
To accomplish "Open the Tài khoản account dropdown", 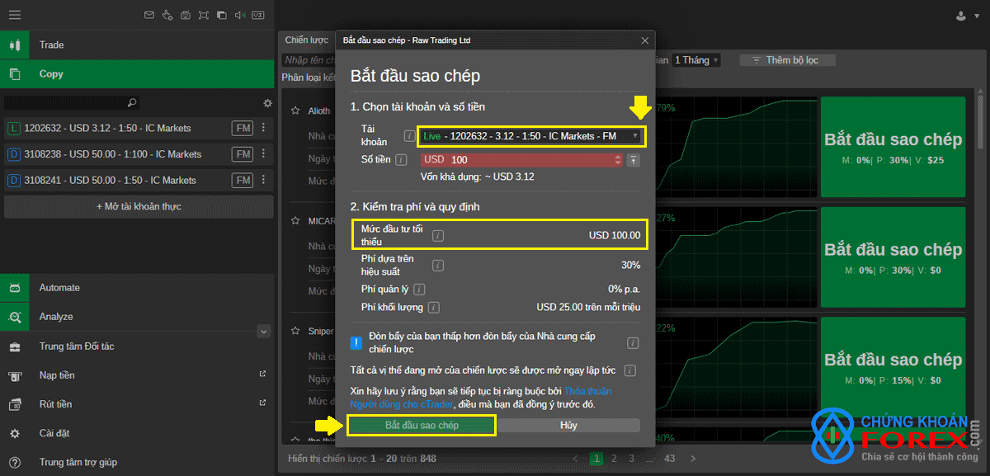I will pos(530,135).
